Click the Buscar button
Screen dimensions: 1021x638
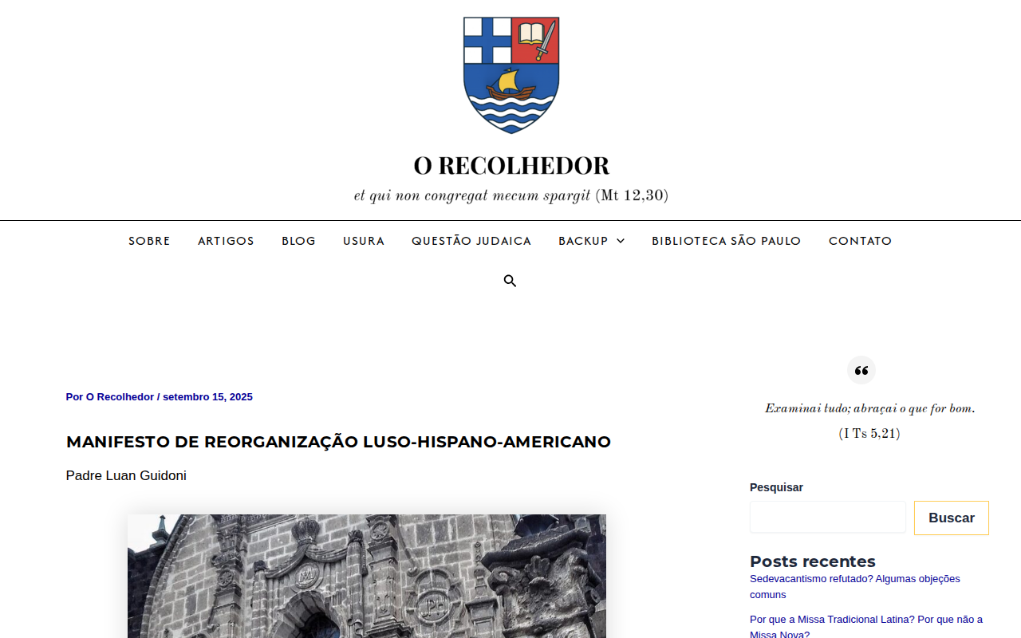click(x=952, y=518)
